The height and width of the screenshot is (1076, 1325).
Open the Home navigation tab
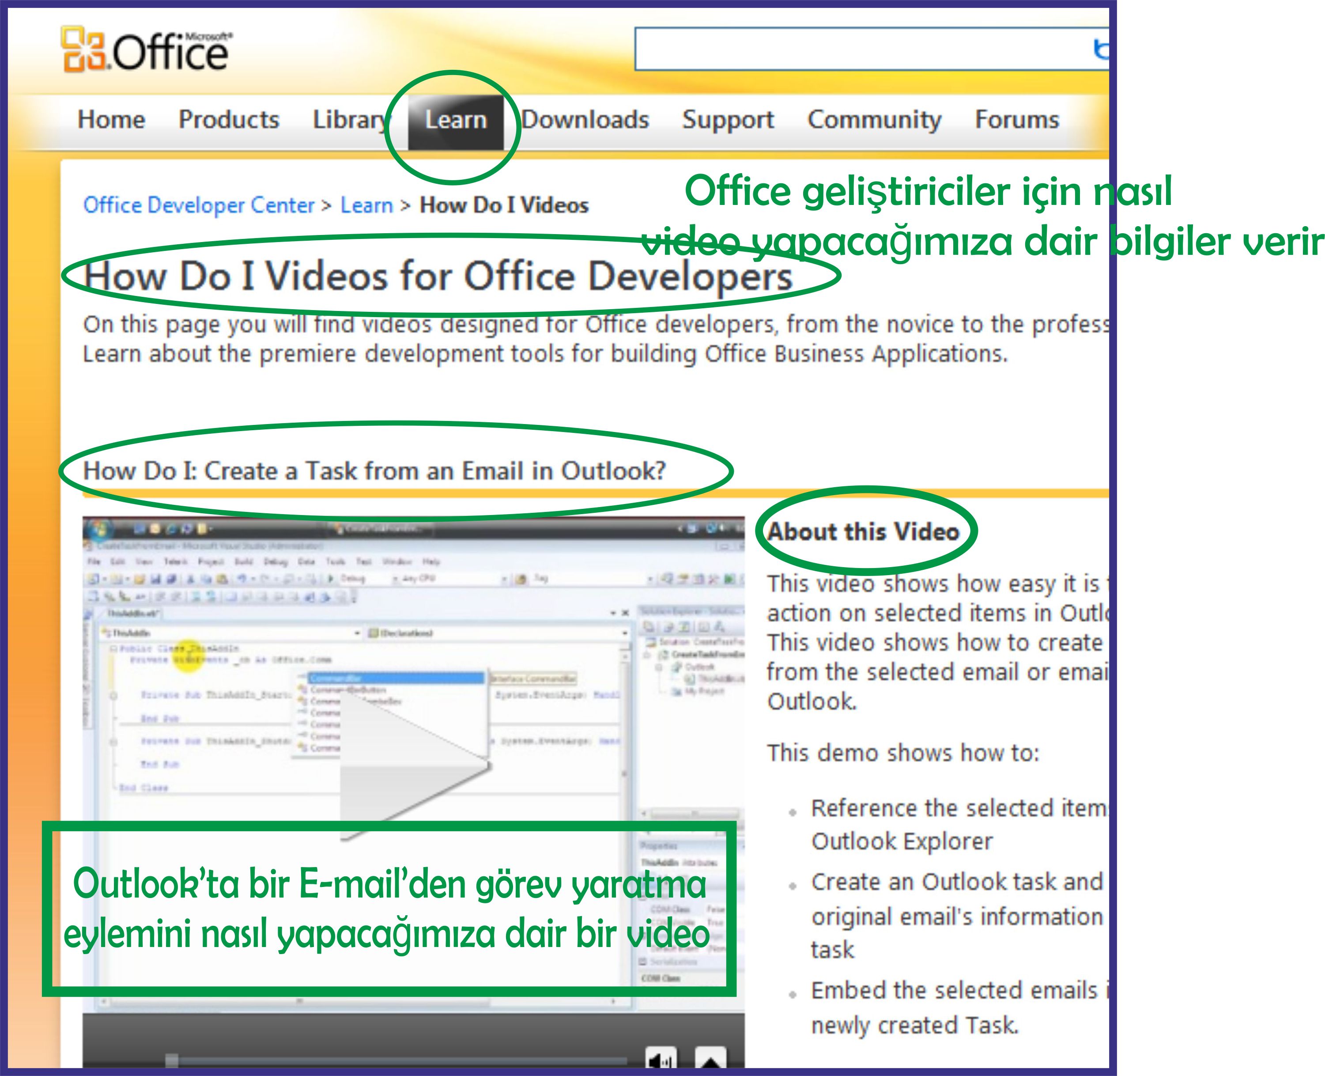pos(111,120)
